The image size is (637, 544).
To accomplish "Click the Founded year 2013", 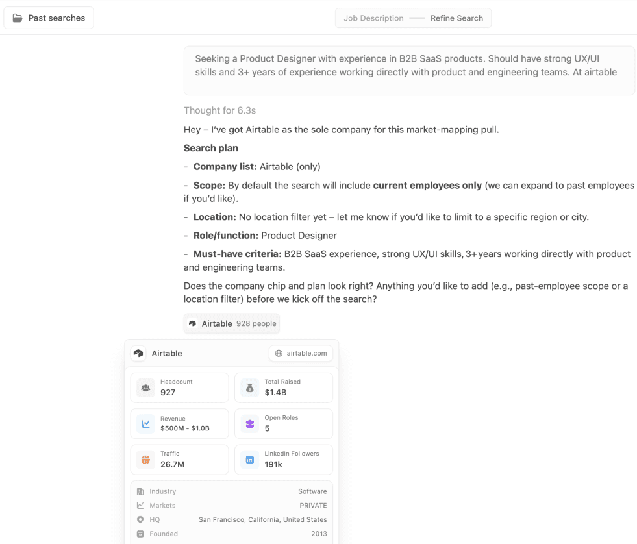I will coord(319,534).
